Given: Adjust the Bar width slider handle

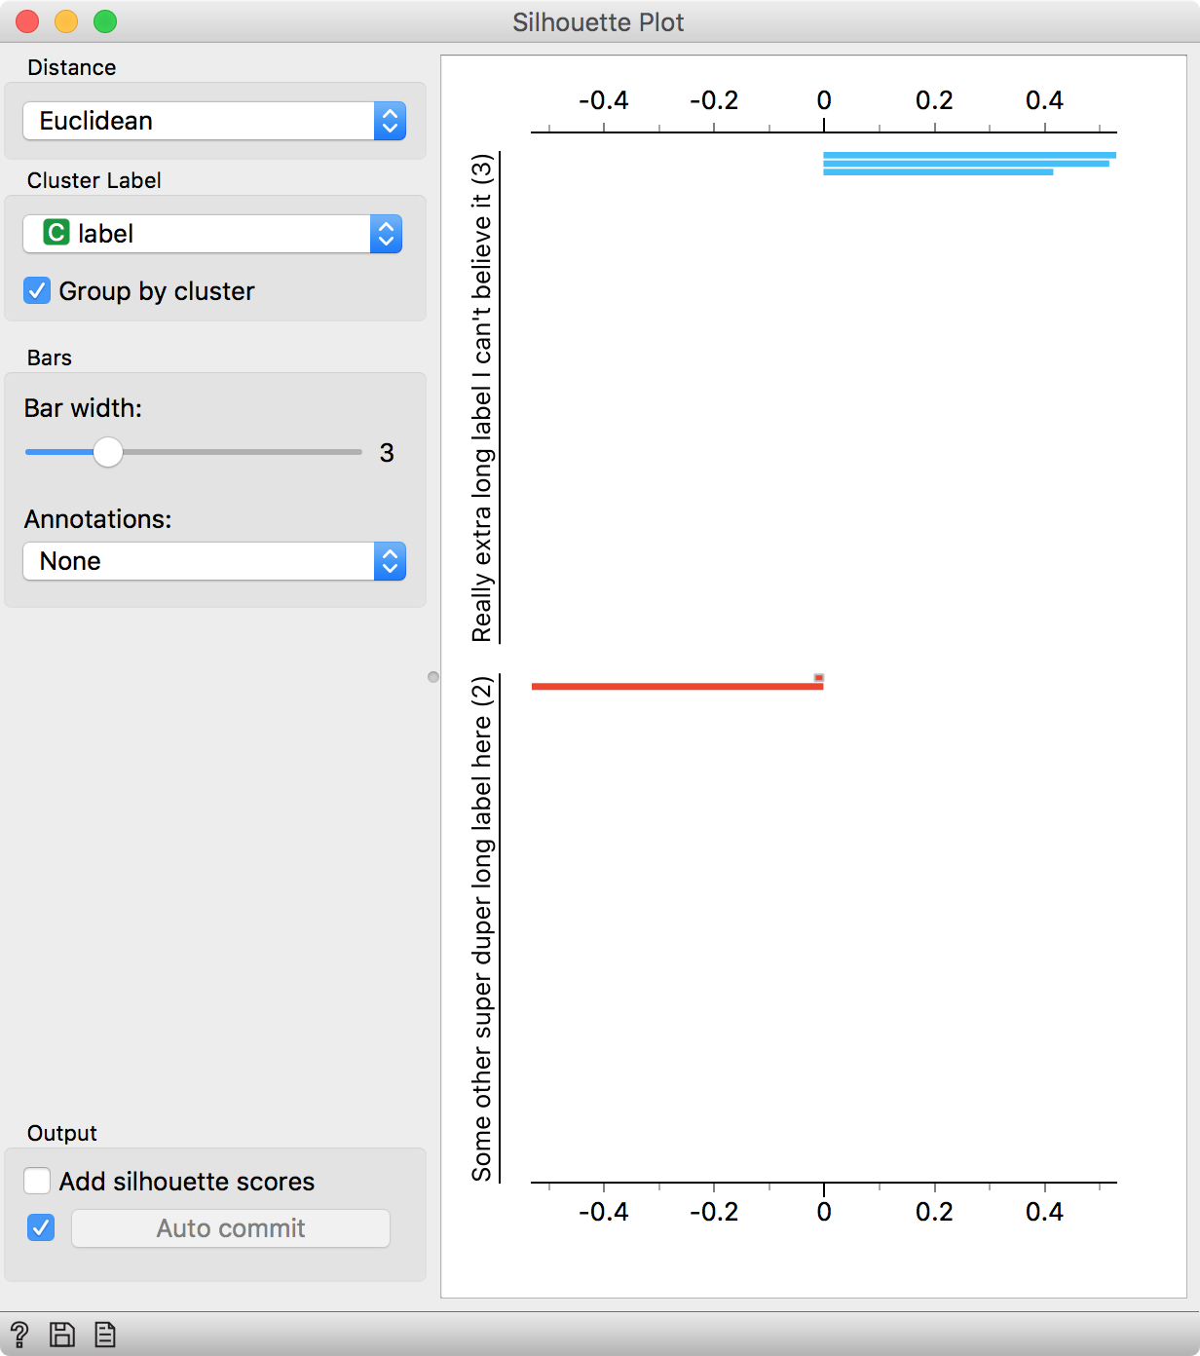Looking at the screenshot, I should [x=109, y=452].
